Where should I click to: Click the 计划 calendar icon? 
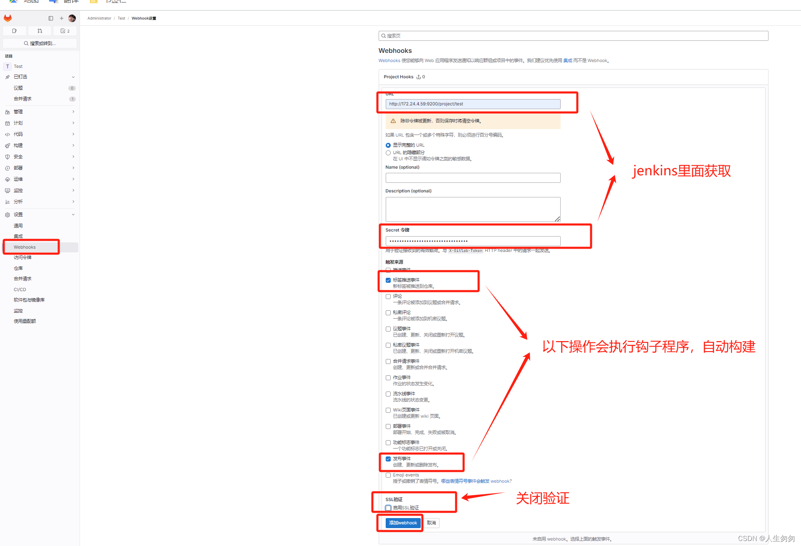(x=7, y=123)
